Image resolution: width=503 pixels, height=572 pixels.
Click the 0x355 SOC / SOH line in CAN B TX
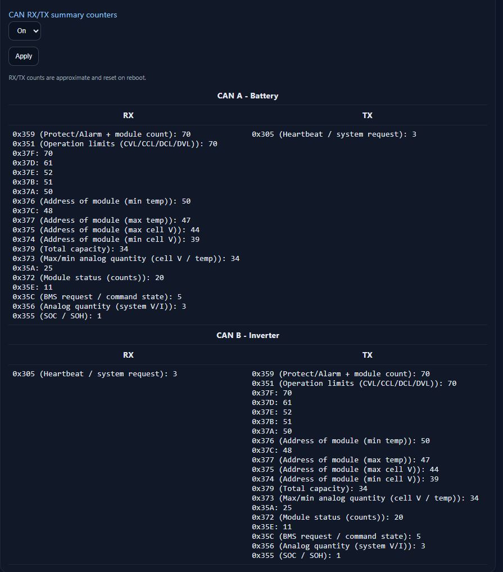(296, 555)
